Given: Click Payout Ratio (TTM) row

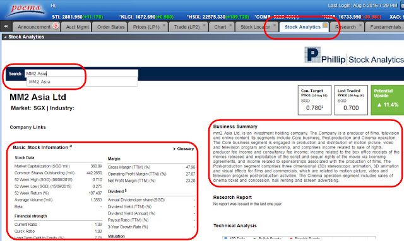Looking at the screenshot, I should coord(151,220).
